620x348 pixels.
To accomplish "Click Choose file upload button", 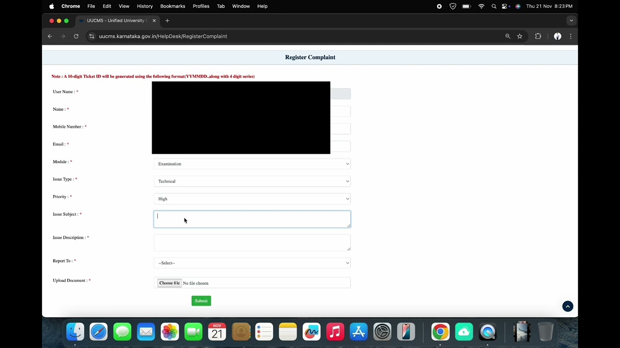I will [x=170, y=283].
